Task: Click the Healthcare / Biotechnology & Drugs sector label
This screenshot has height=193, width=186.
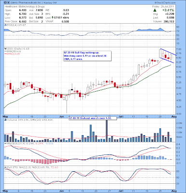Action: pyautogui.click(x=25, y=7)
